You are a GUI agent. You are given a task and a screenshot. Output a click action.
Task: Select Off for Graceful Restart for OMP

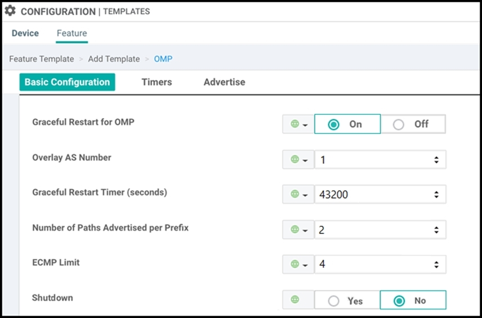point(413,124)
